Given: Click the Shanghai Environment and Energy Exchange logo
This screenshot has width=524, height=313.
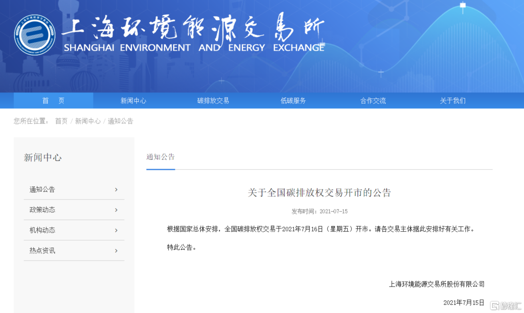Looking at the screenshot, I should pyautogui.click(x=35, y=35).
